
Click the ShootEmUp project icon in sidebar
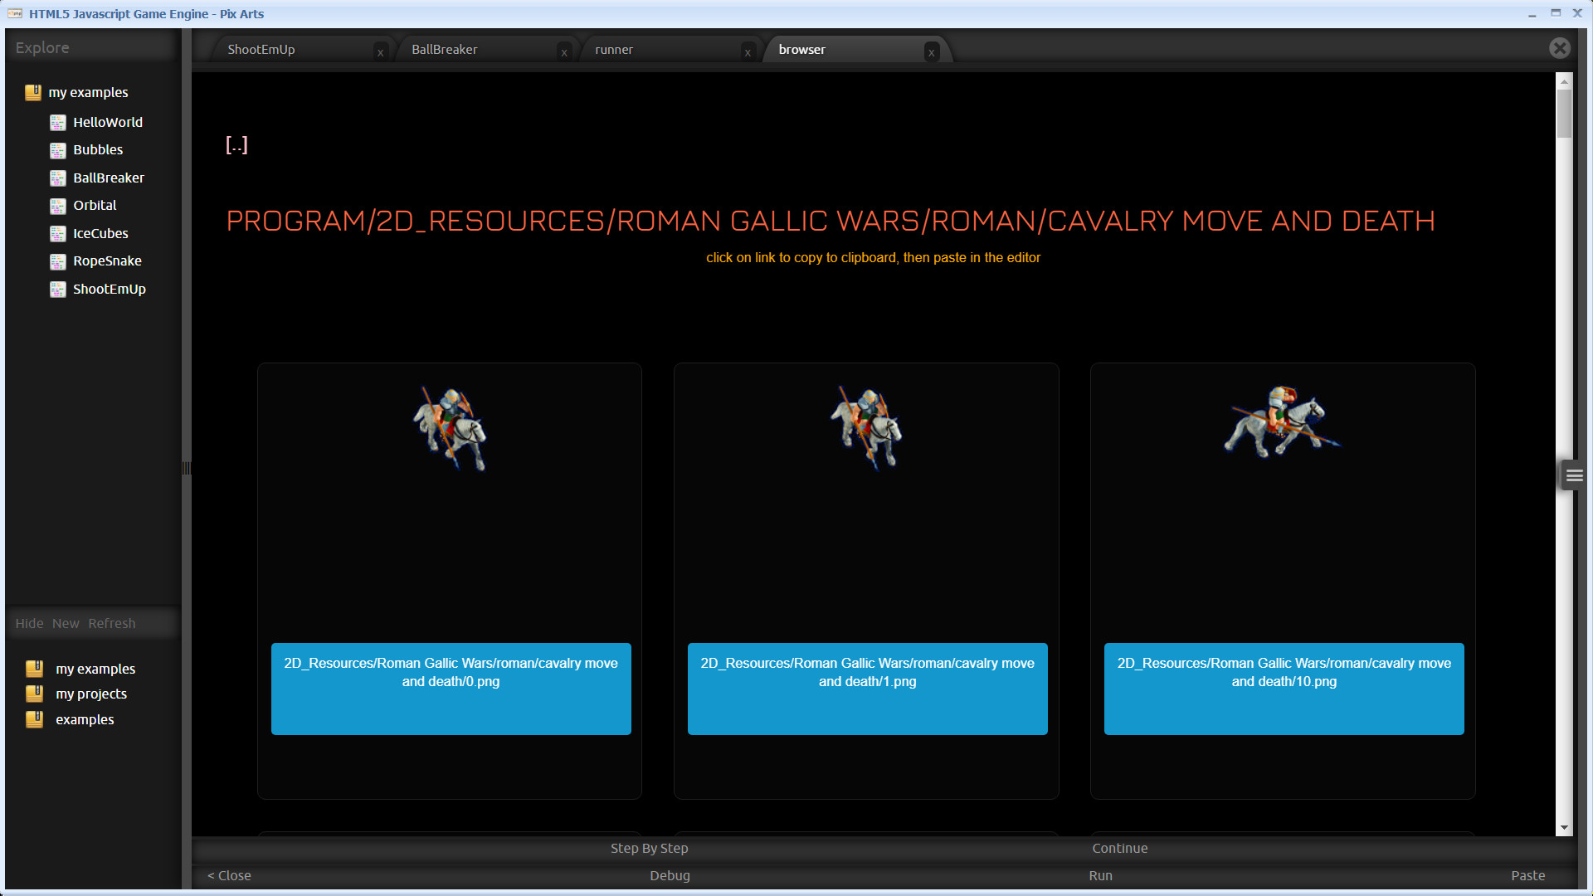click(x=59, y=289)
